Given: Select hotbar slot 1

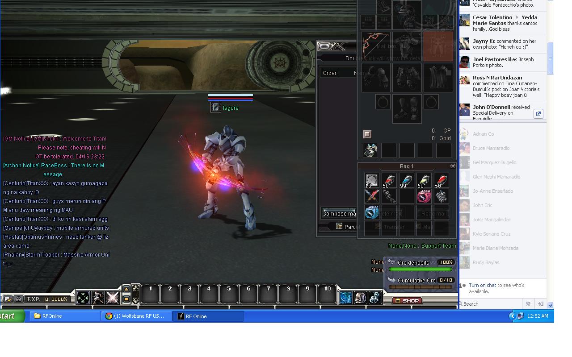Looking at the screenshot, I should coord(151,294).
